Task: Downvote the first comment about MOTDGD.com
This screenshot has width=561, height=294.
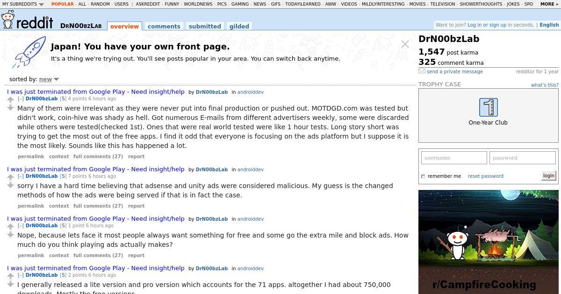Action: pos(10,108)
